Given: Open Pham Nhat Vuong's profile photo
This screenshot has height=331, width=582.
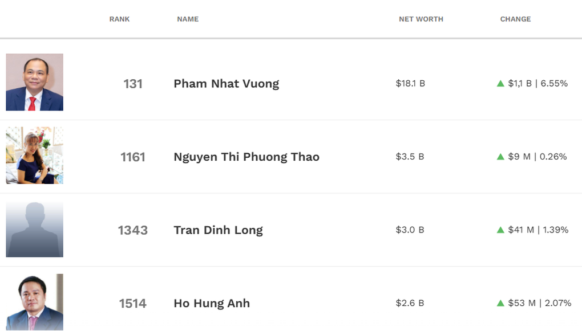Looking at the screenshot, I should [x=35, y=82].
